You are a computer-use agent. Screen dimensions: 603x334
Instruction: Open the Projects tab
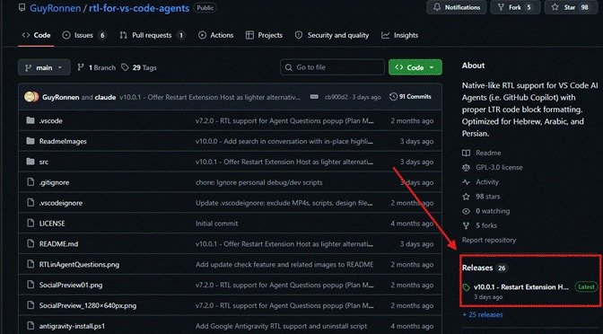point(264,35)
